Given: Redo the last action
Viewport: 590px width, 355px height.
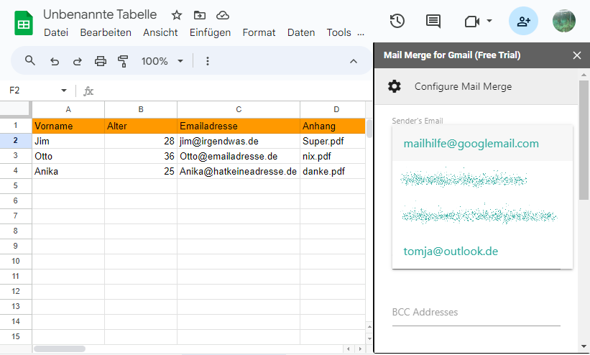Looking at the screenshot, I should click(77, 61).
